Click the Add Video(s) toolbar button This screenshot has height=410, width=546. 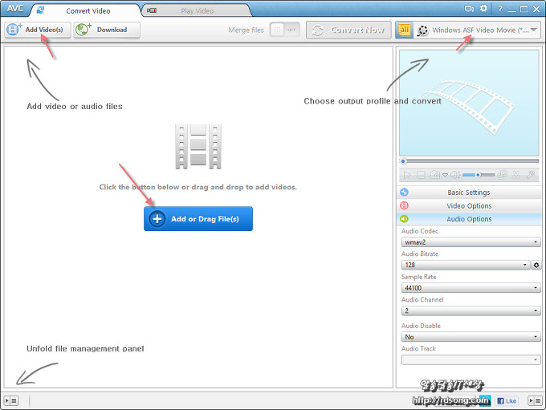38,30
